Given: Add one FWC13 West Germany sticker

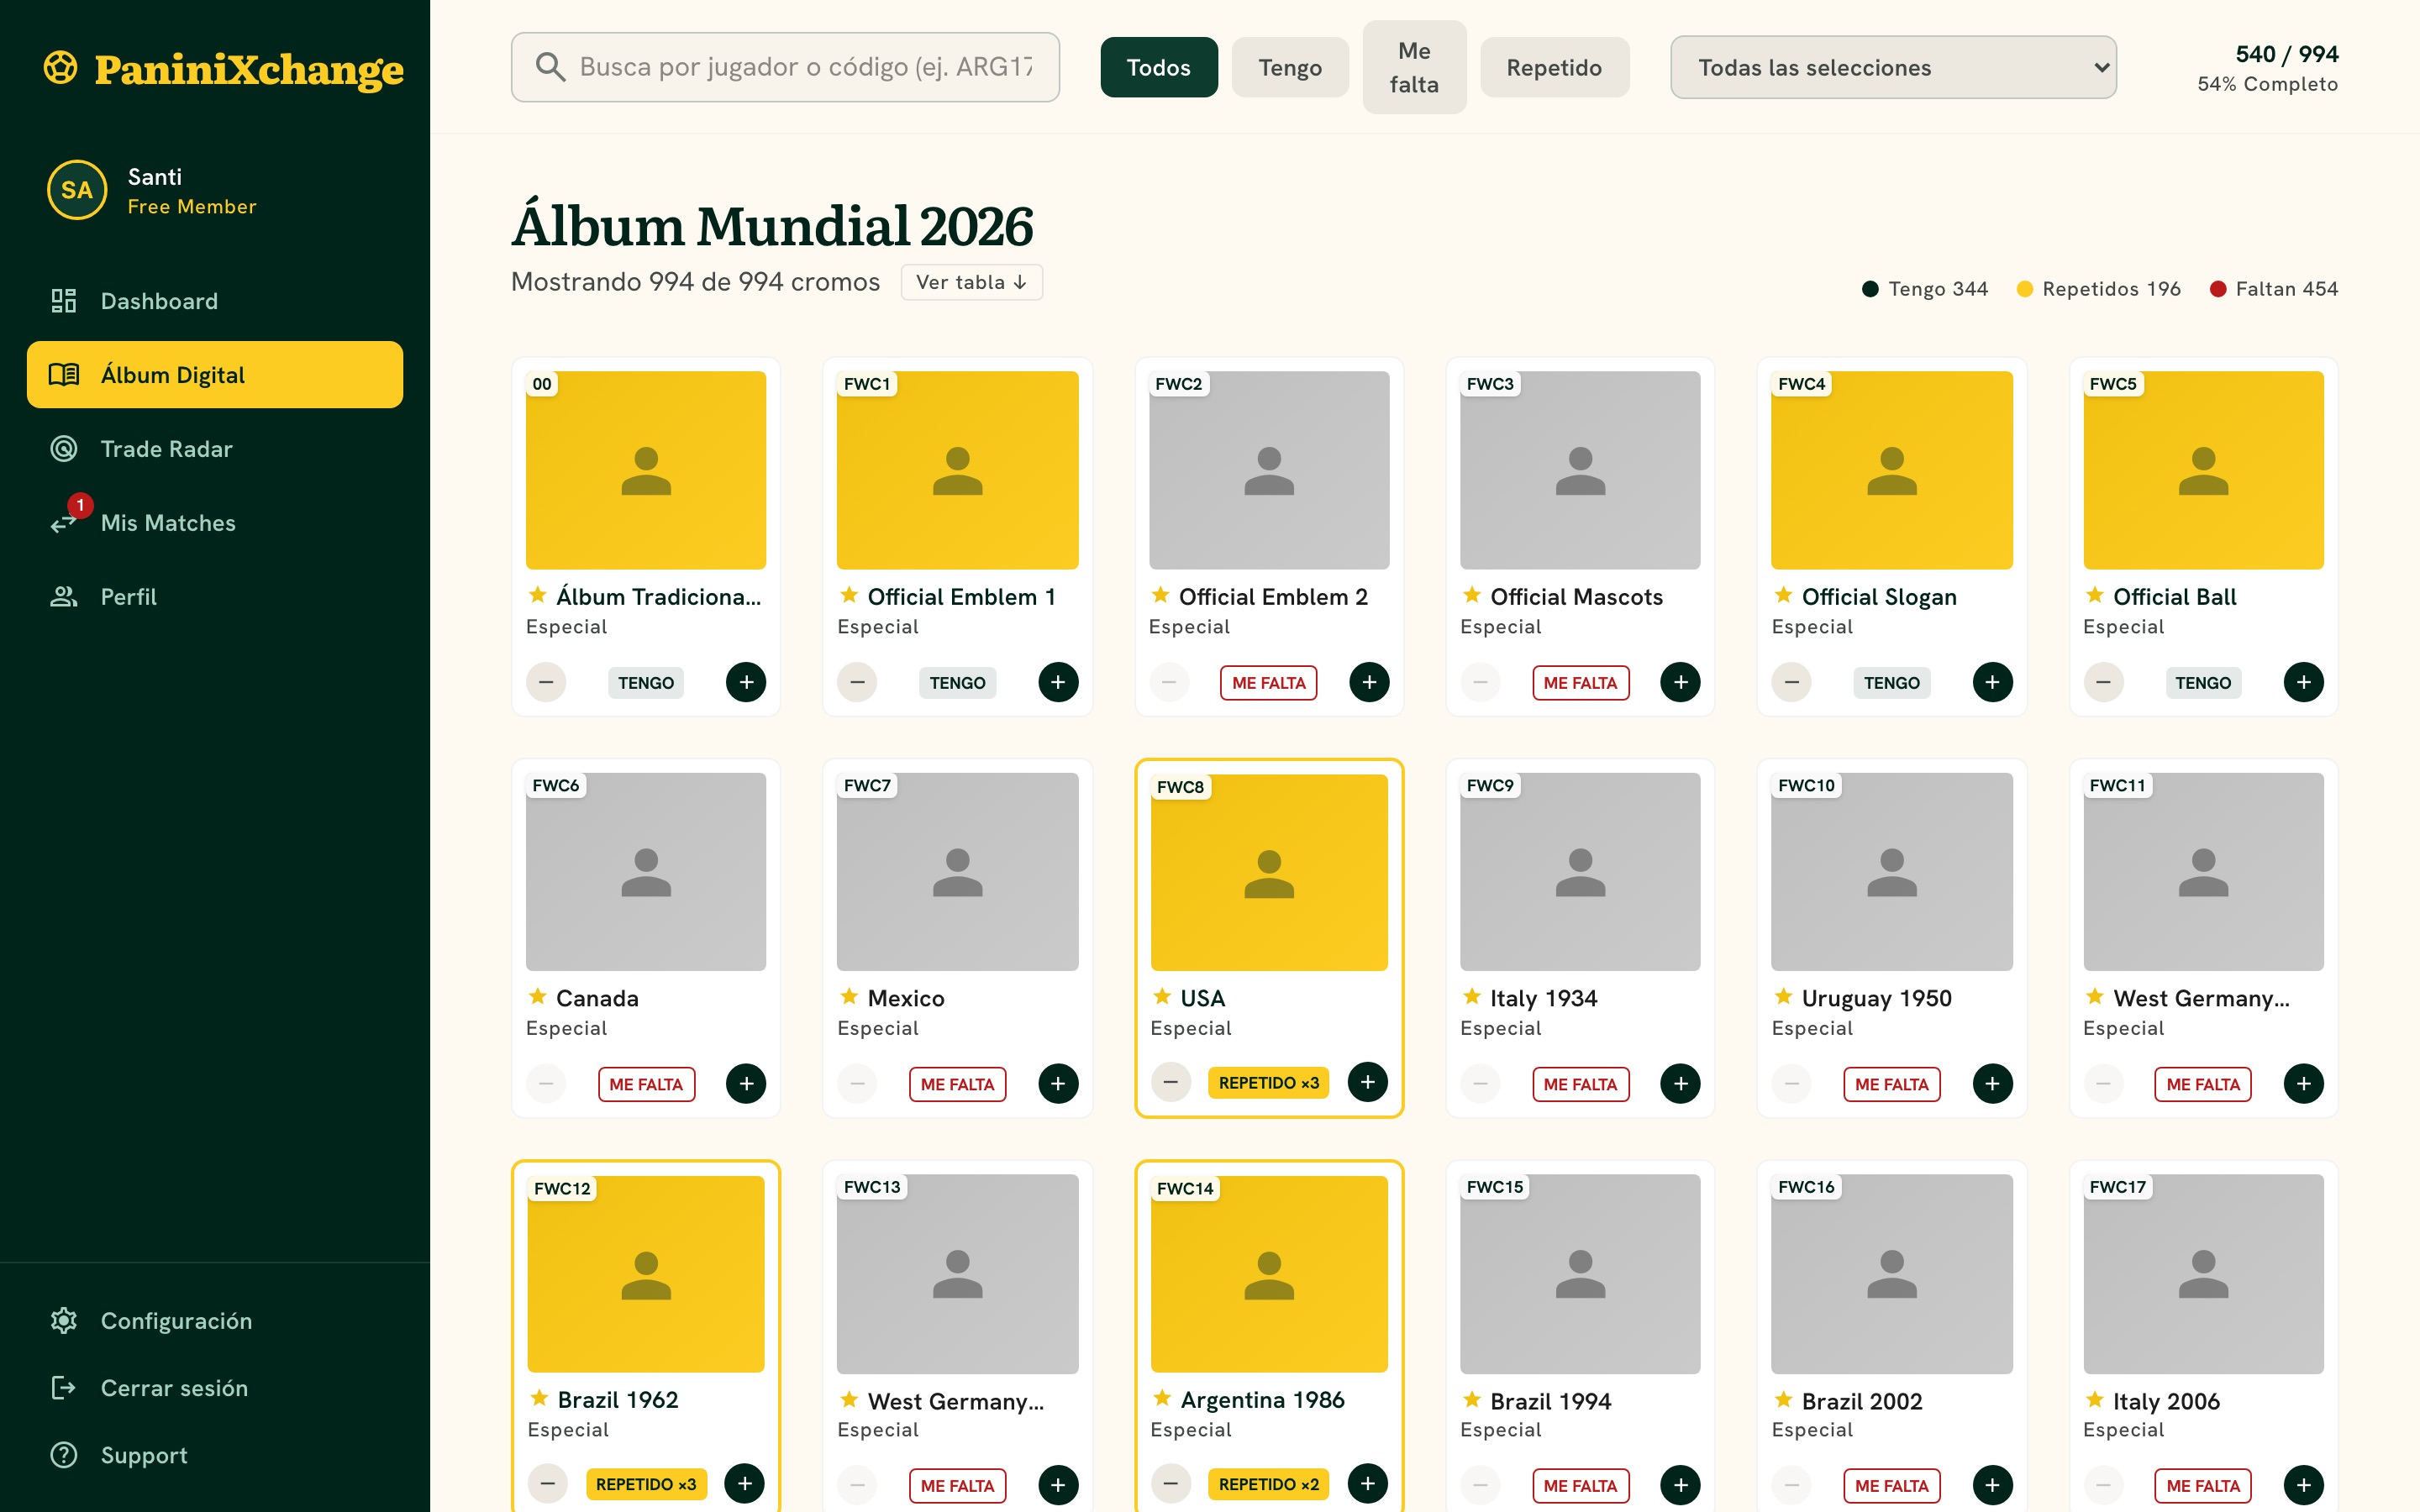Looking at the screenshot, I should click(1058, 1485).
